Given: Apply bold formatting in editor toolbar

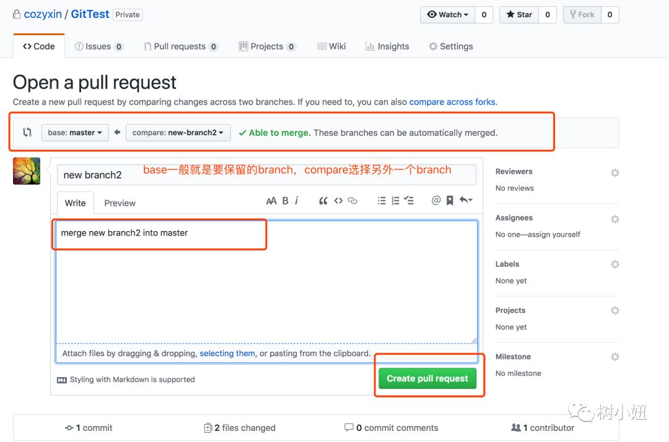Looking at the screenshot, I should click(x=285, y=200).
